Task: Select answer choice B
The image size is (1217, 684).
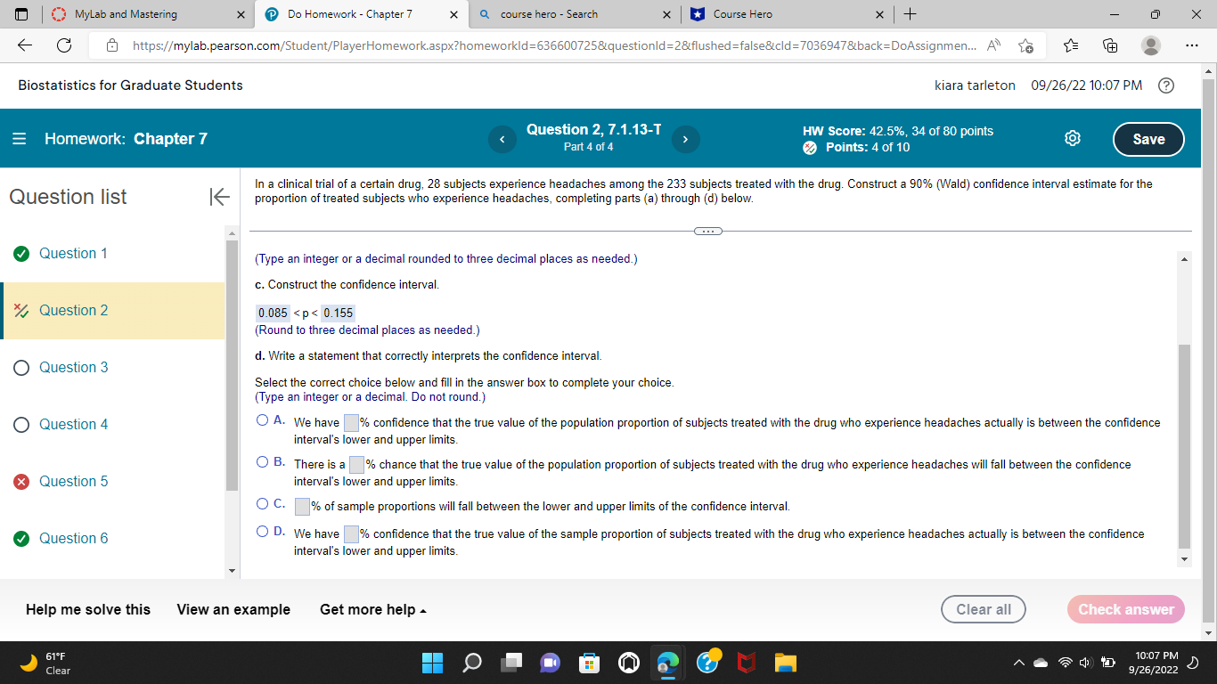Action: pyautogui.click(x=262, y=461)
